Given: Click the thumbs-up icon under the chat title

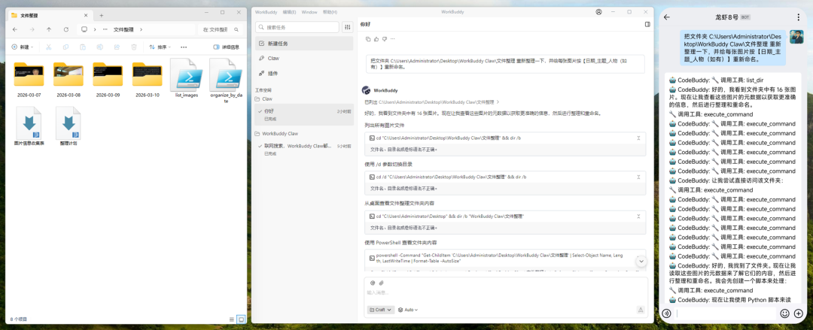Looking at the screenshot, I should tap(376, 39).
